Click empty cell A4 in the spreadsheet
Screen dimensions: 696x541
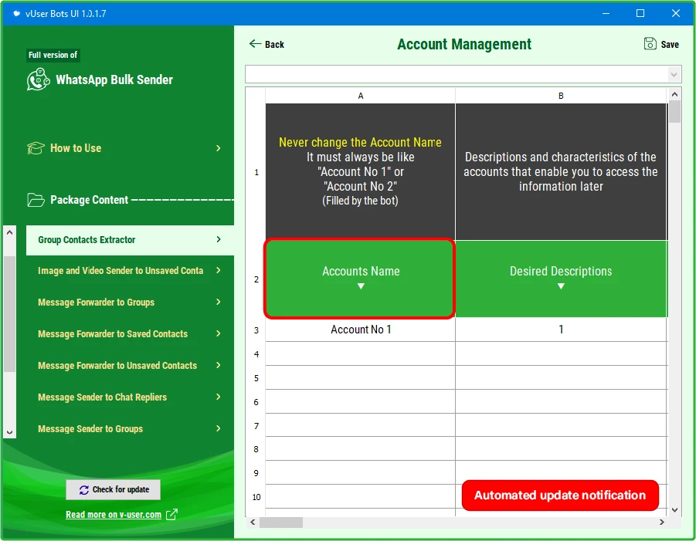pos(361,353)
